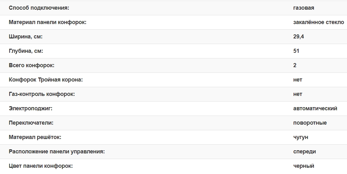
Task: Click the 'Всего конфорок:' label
Action: coord(32,65)
